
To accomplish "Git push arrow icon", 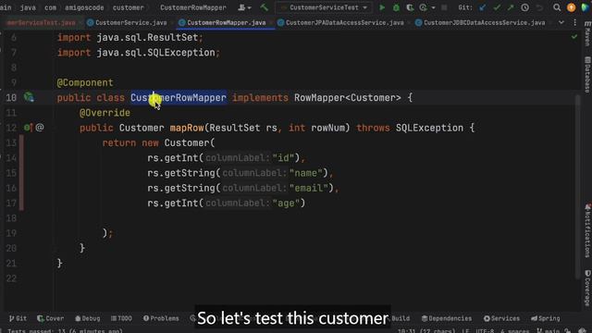I will 511,7.
